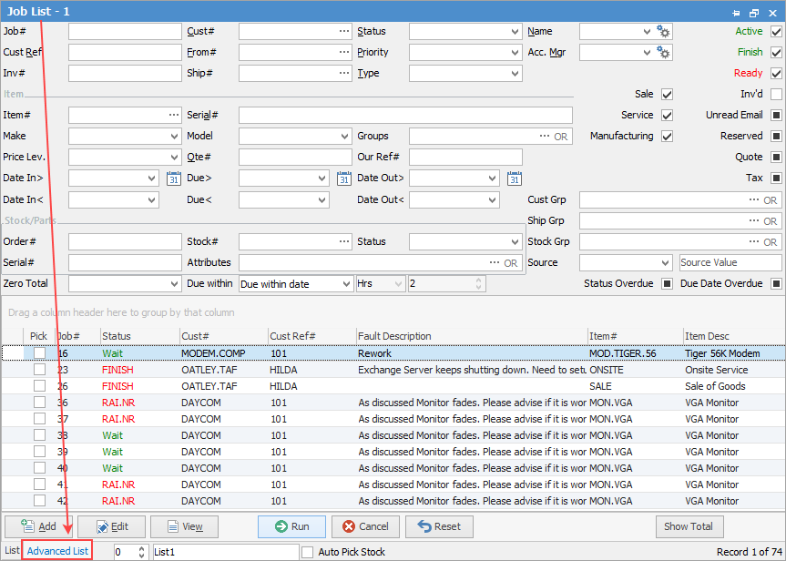This screenshot has height=561, width=786.
Task: Open the Date In> calendar picker
Action: (175, 178)
